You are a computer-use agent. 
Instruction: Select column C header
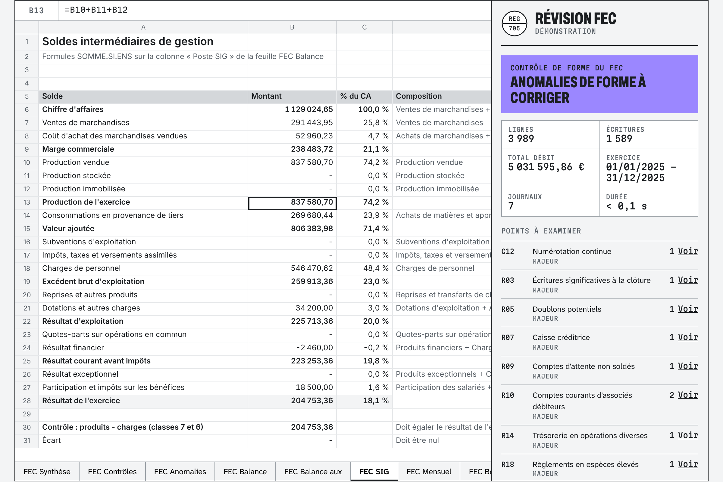point(365,27)
